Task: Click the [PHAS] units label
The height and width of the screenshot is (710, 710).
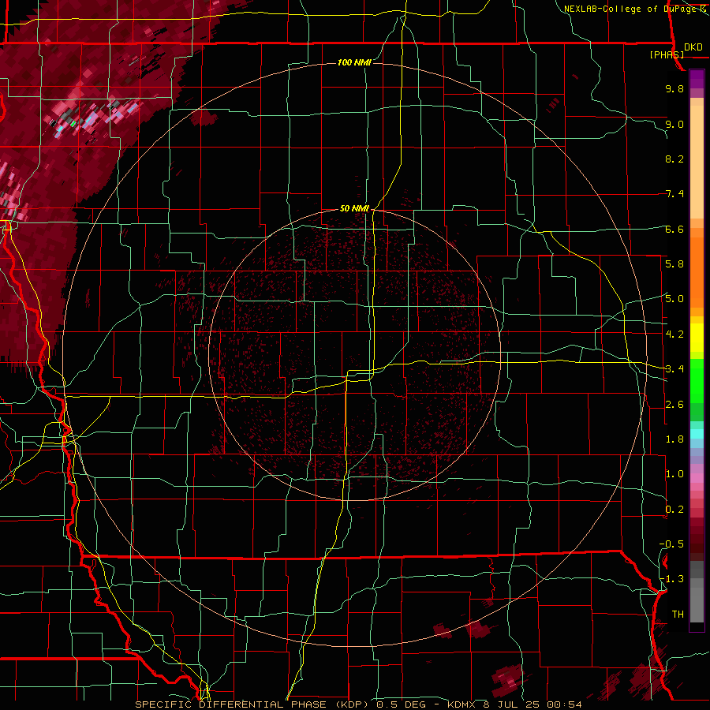Action: pos(667,54)
